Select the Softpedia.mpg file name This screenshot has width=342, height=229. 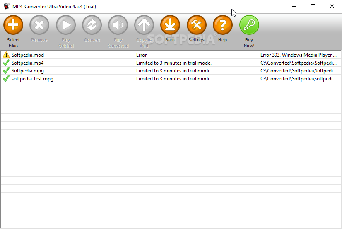(28, 71)
